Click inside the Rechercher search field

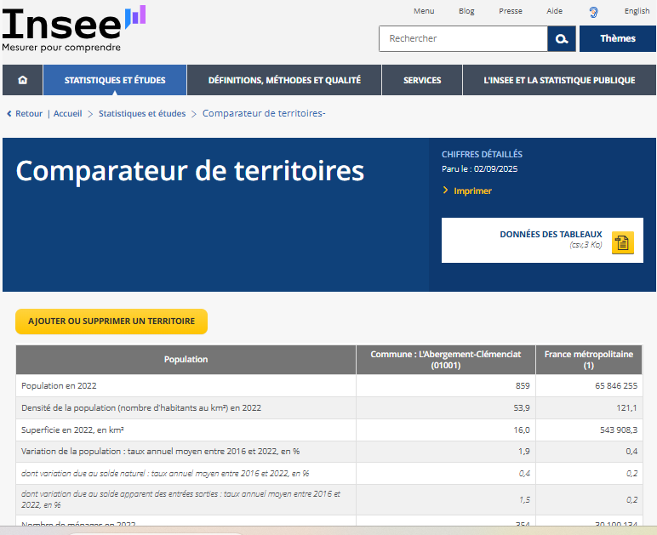coord(463,39)
